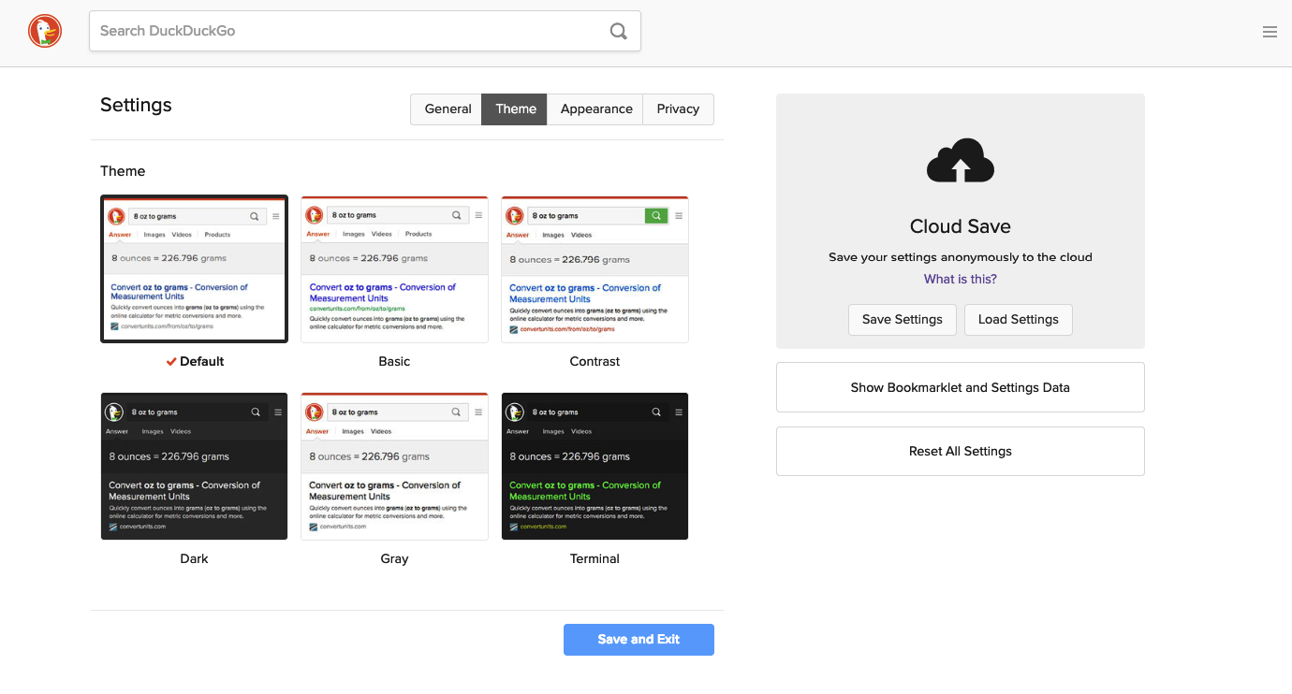This screenshot has height=694, width=1292.
Task: Select the Gray theme preview
Action: click(x=394, y=466)
